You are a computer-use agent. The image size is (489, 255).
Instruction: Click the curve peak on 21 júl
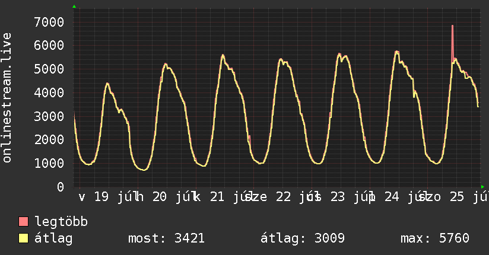(223, 55)
